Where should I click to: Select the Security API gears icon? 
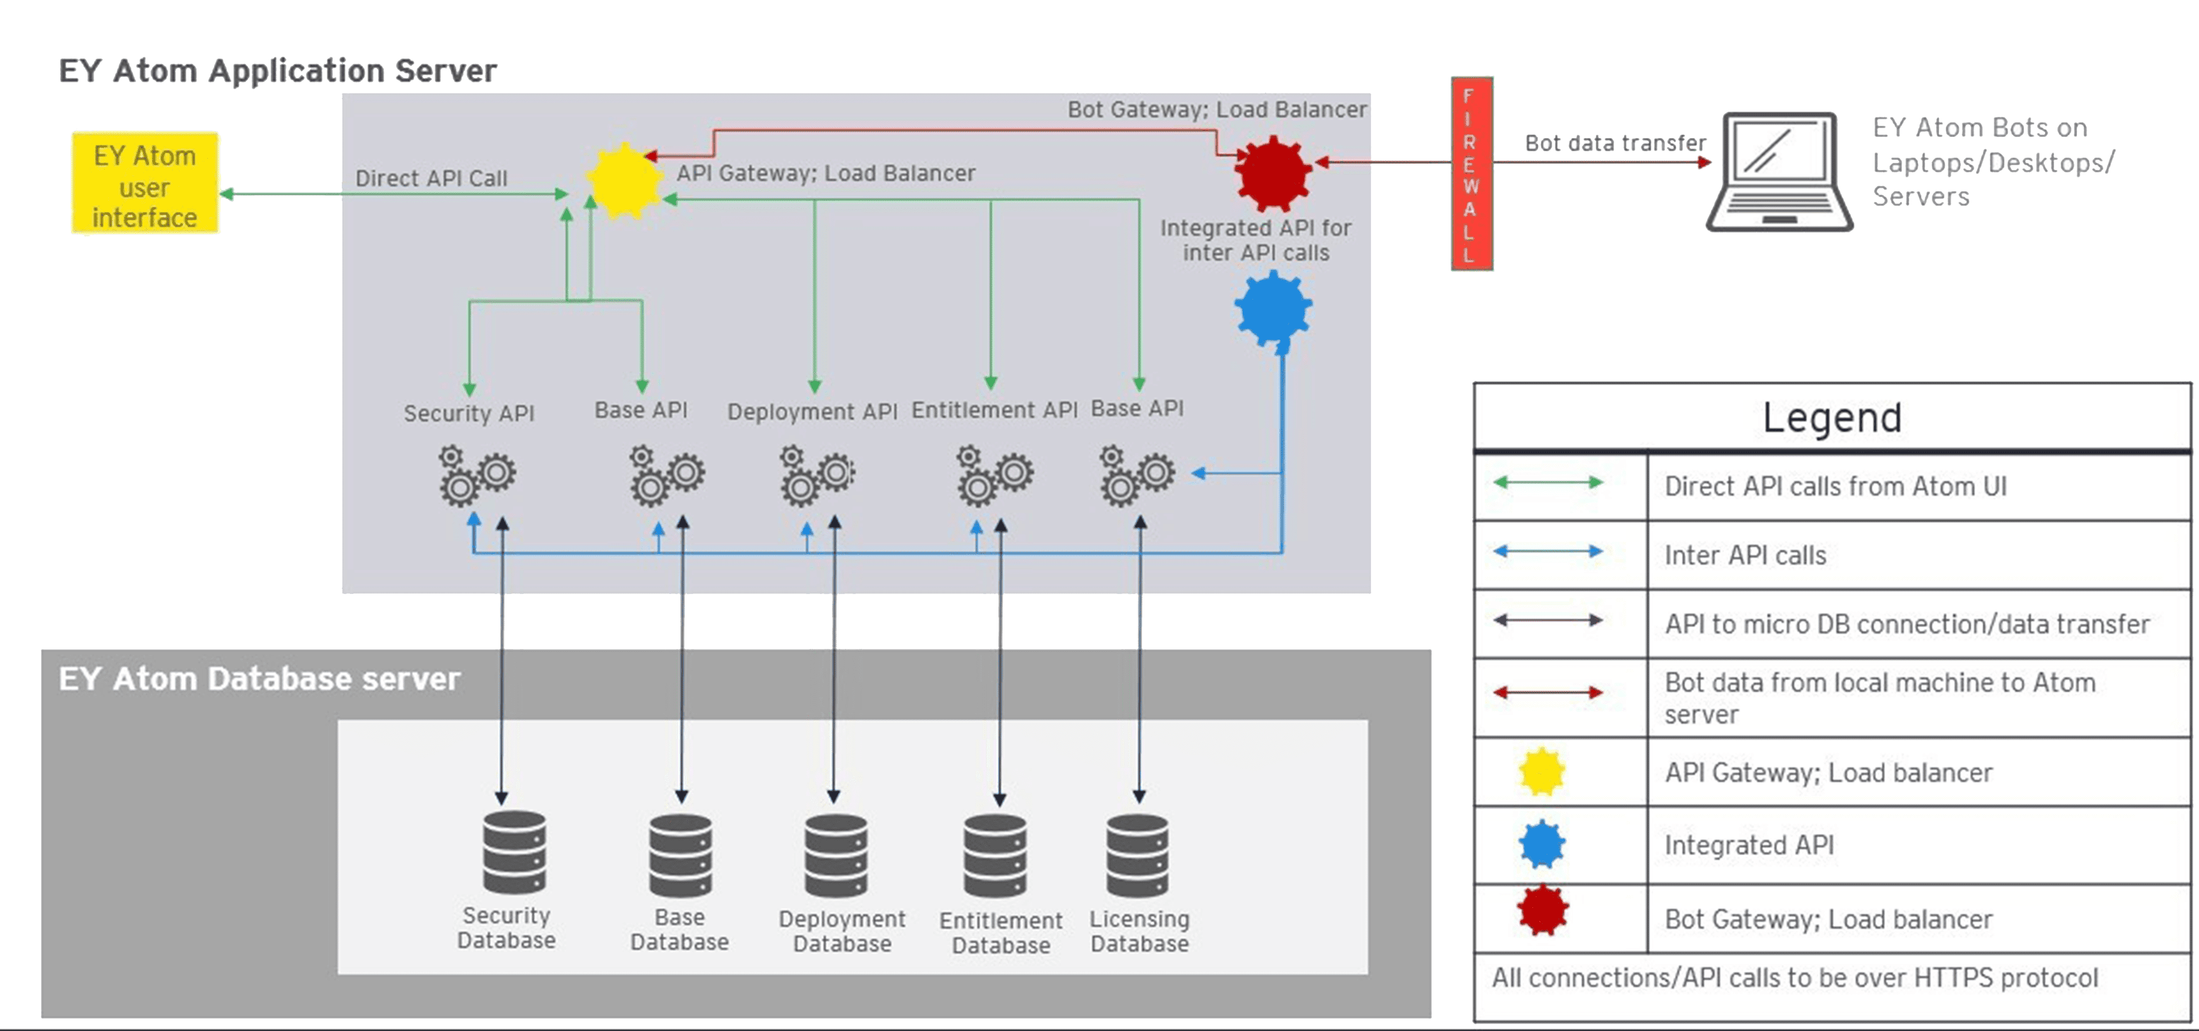pos(477,475)
